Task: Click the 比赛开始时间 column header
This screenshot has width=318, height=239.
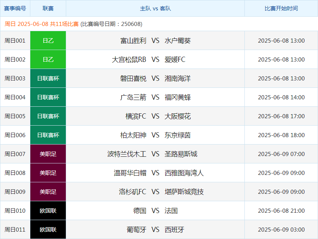Action: tap(281, 8)
